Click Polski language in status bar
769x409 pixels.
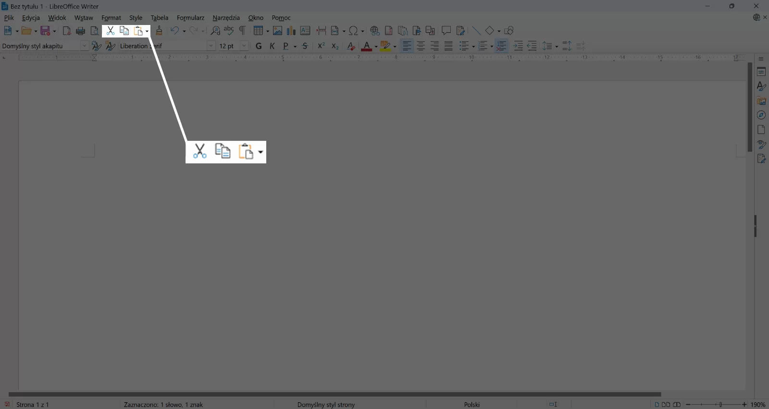click(x=472, y=405)
